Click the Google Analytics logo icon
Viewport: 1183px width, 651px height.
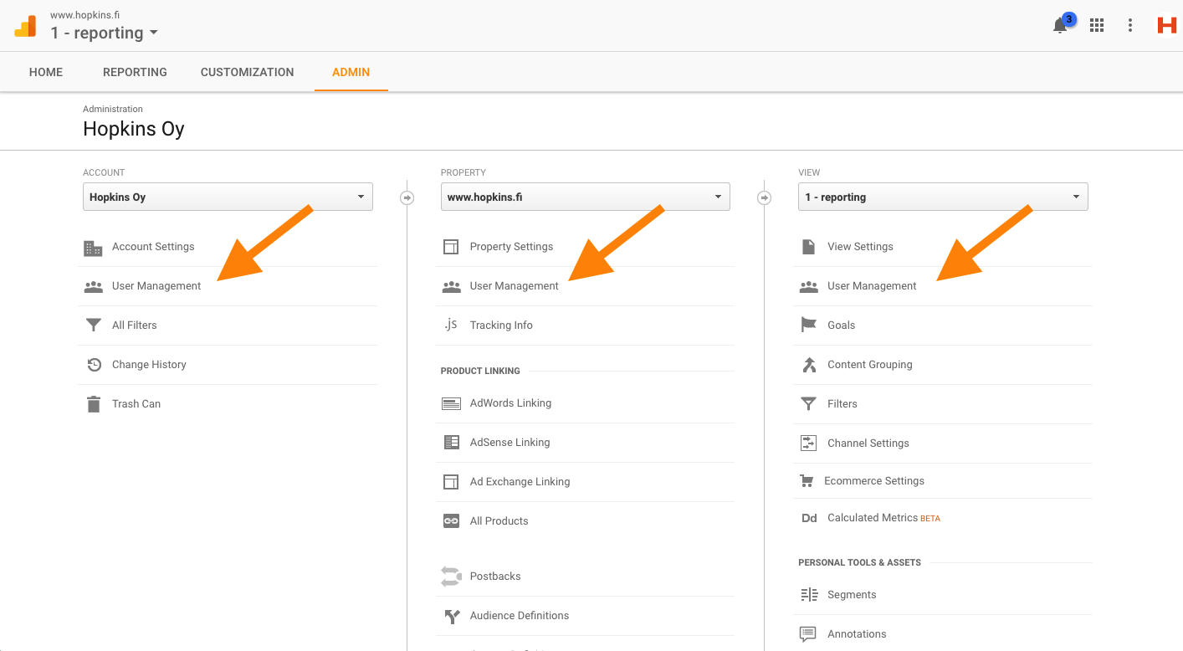click(x=25, y=26)
